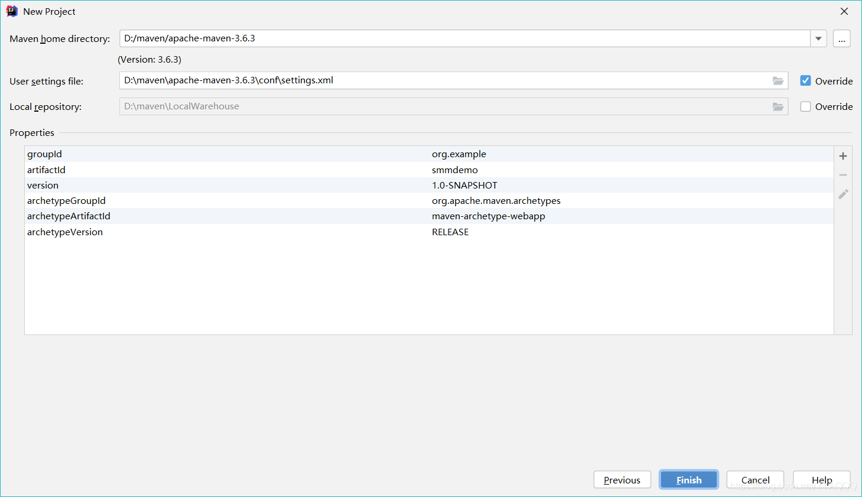Image resolution: width=862 pixels, height=497 pixels.
Task: Select the archetypeVersion property row
Action: click(x=429, y=232)
